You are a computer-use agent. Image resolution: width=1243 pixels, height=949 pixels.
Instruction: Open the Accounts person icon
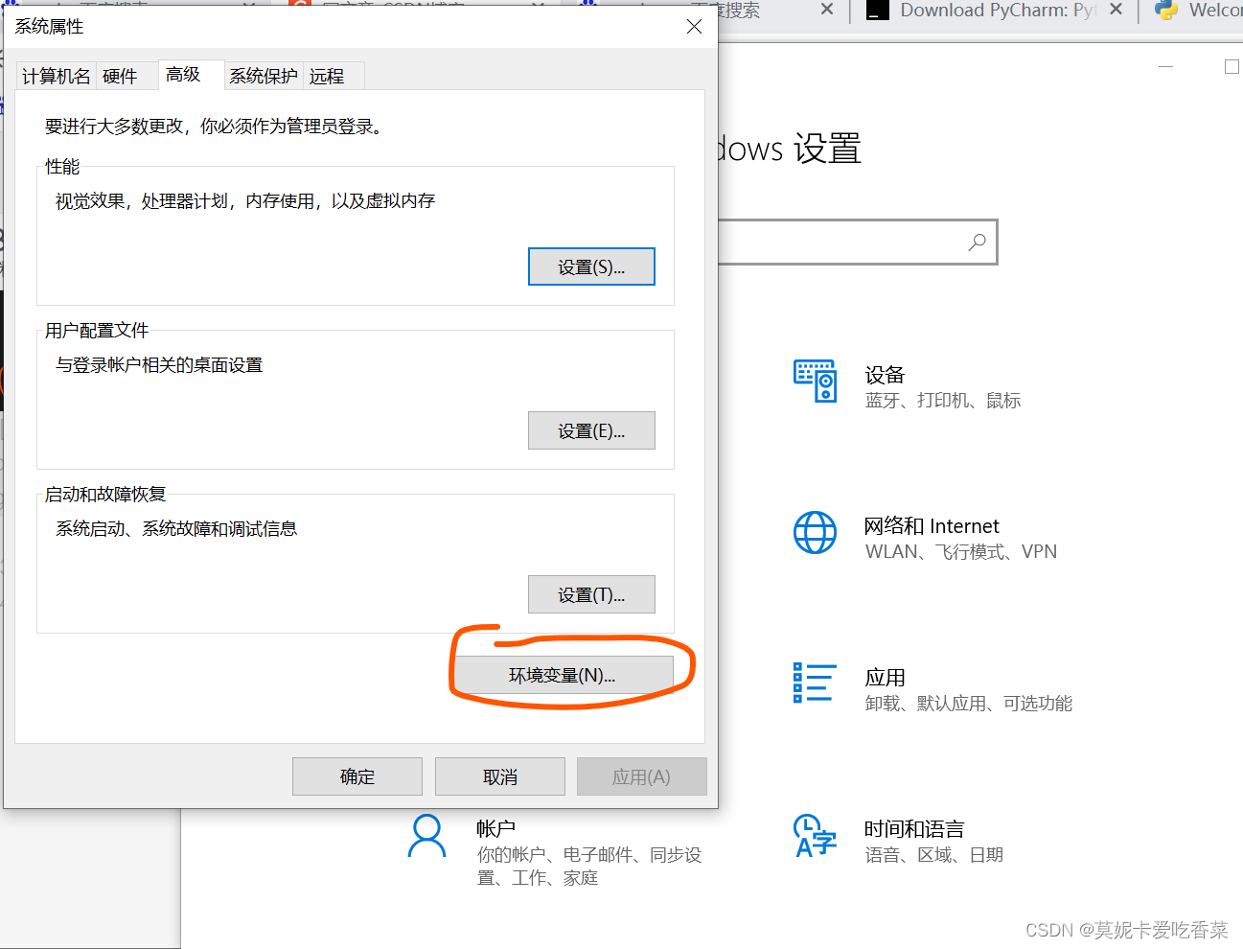point(426,836)
